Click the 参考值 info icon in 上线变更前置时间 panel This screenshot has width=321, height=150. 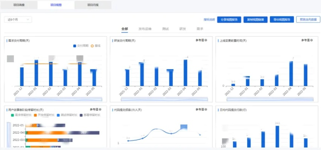tap(311, 40)
